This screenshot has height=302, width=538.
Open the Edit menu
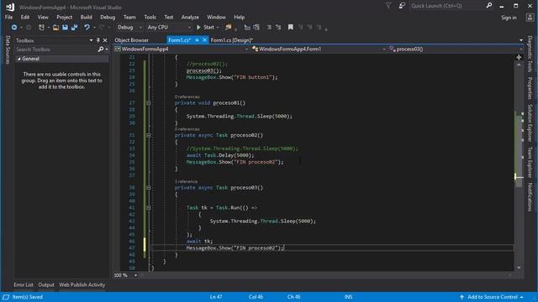[x=25, y=17]
